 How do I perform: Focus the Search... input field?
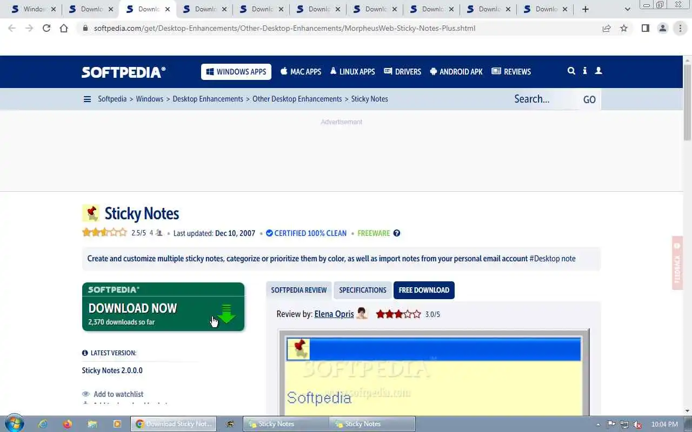(x=543, y=99)
